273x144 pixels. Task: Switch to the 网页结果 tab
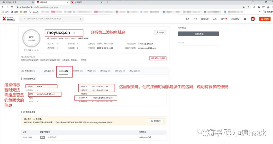[x=28, y=71]
